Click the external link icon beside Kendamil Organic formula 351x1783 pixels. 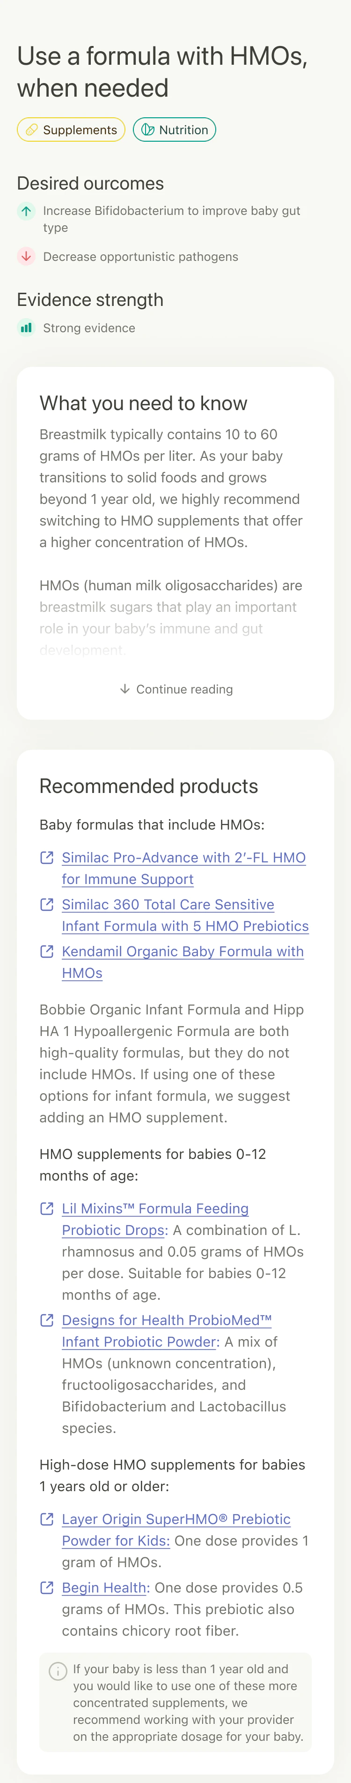coord(46,952)
